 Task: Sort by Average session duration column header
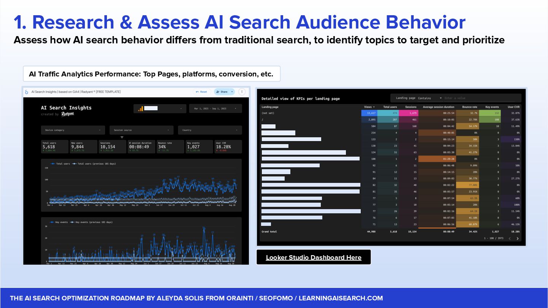438,107
